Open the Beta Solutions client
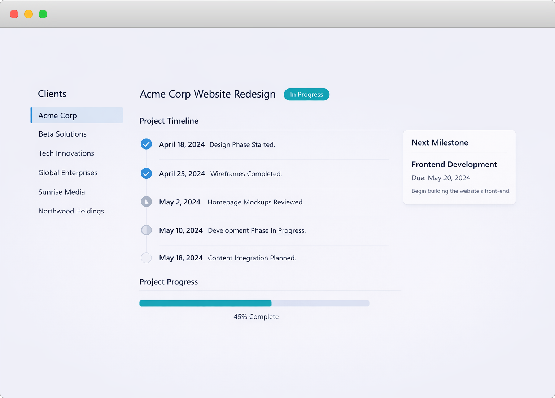The image size is (555, 398). (x=62, y=134)
